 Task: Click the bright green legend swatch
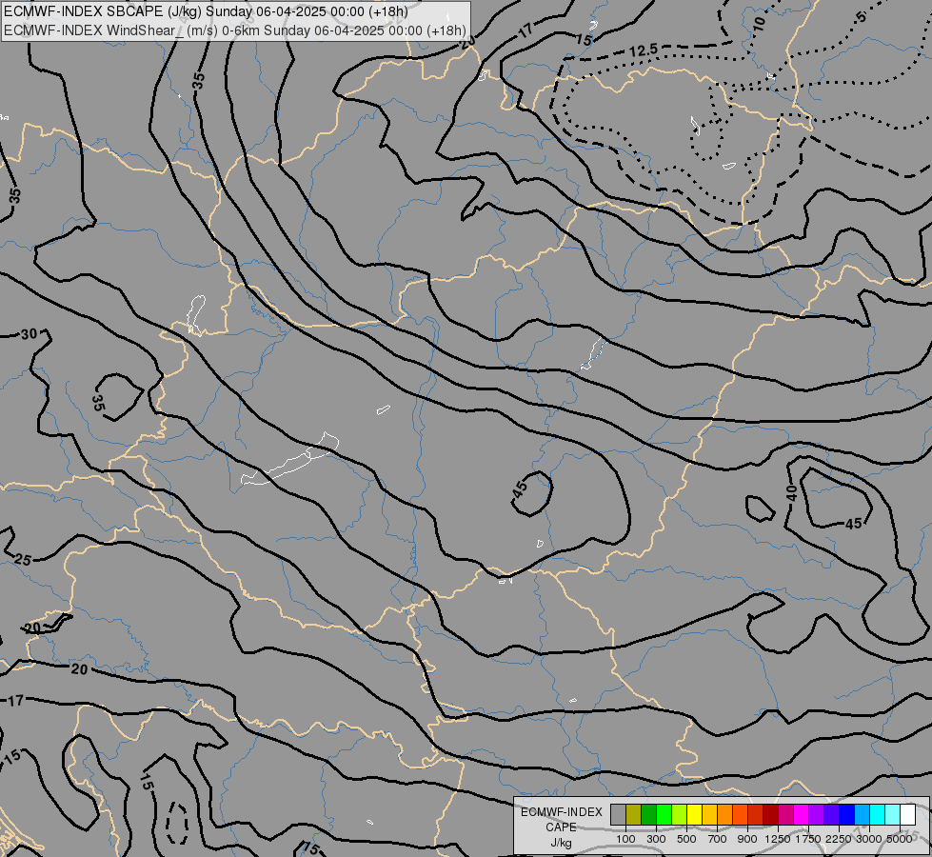pos(664,815)
